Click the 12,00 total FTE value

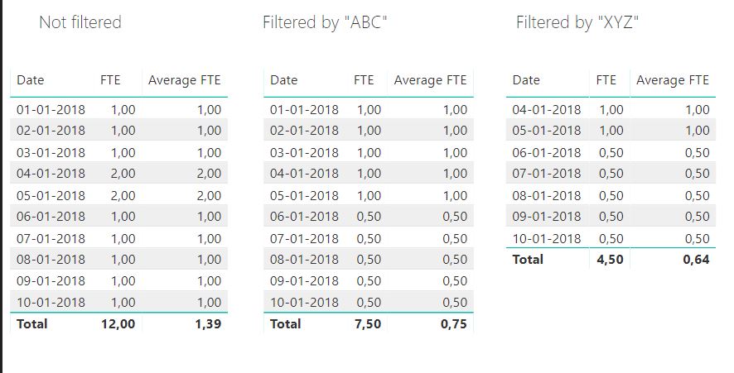click(118, 323)
